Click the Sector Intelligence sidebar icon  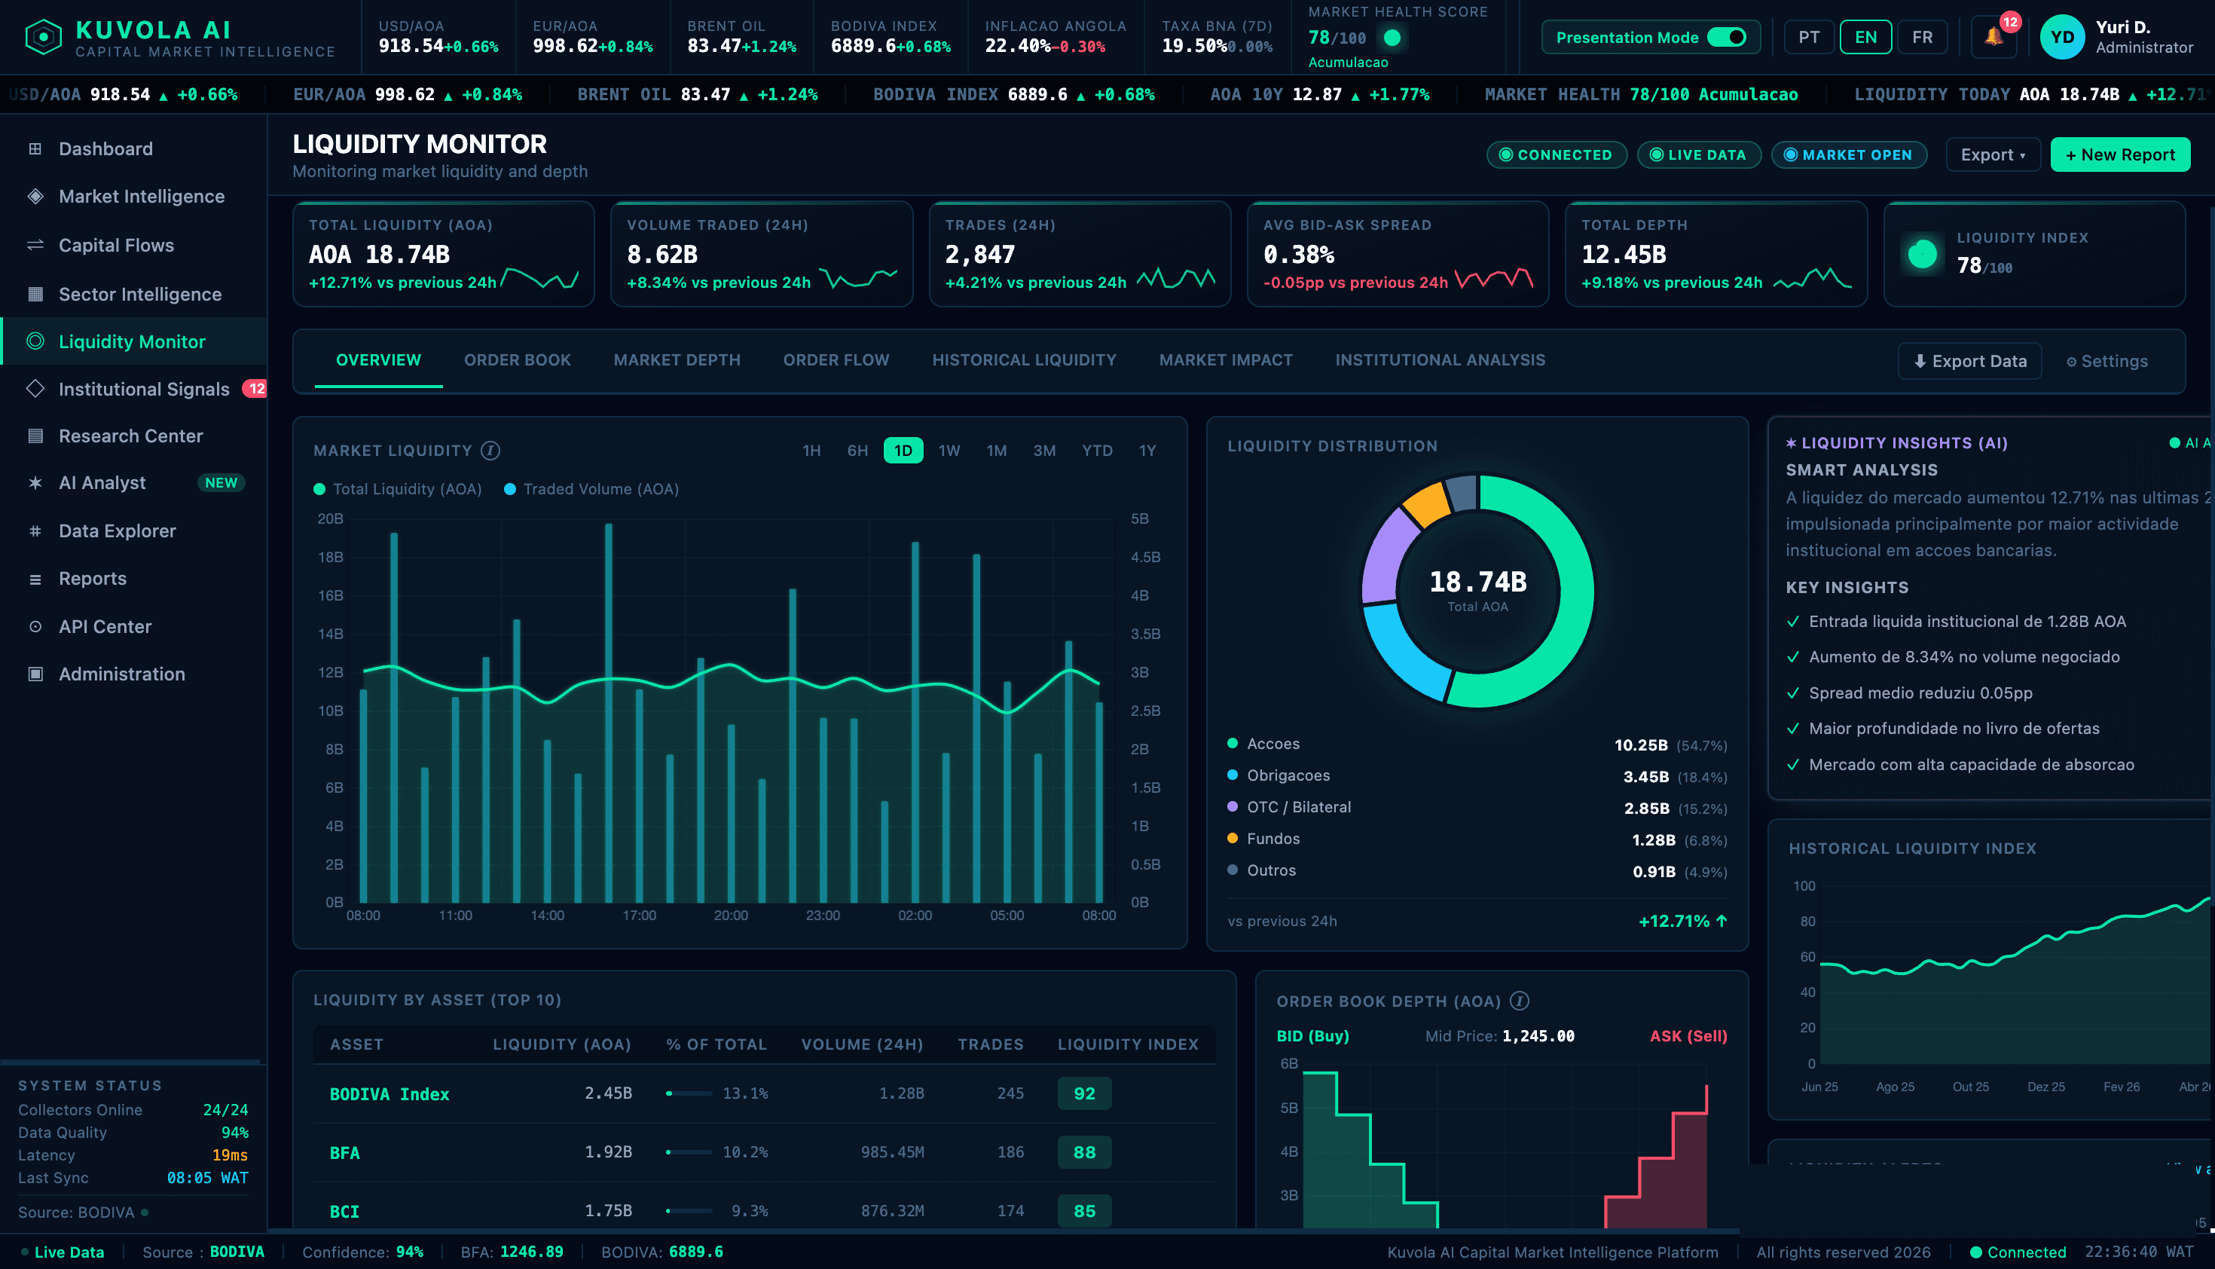(35, 294)
